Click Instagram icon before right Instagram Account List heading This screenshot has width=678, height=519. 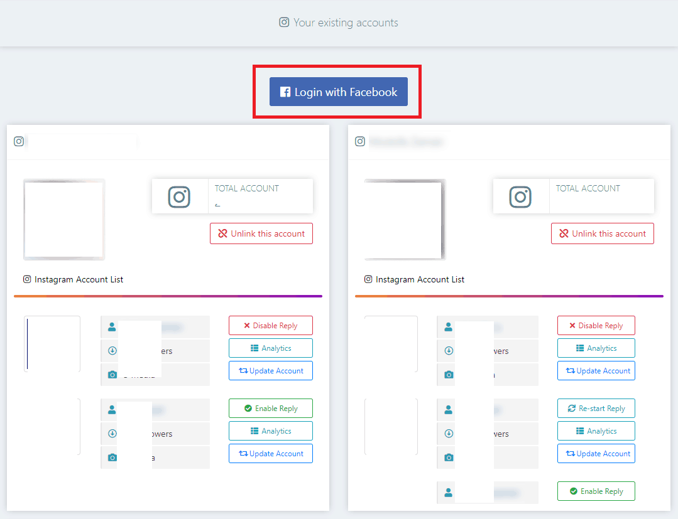(x=368, y=279)
